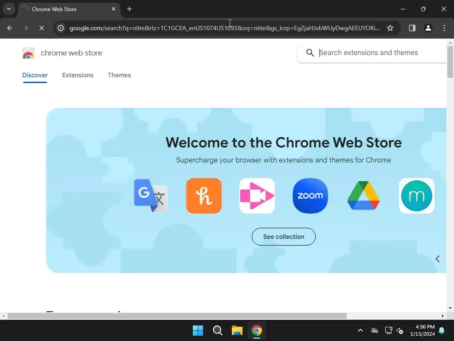454x341 pixels.
Task: Open the orange Honey extension icon
Action: coord(204,196)
